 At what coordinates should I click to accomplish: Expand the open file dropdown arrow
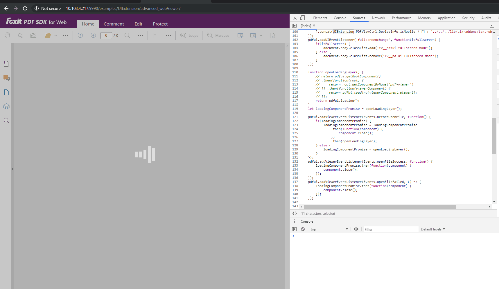click(55, 35)
